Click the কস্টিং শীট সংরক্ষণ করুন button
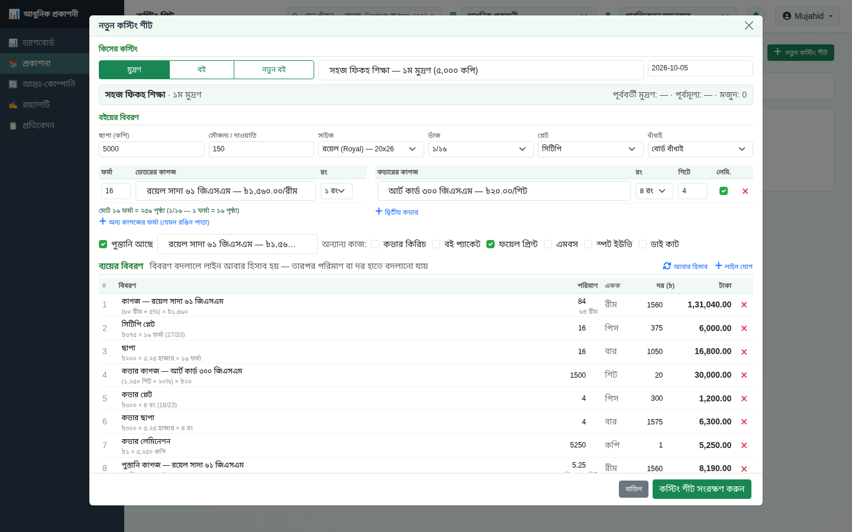Viewport: 852px width, 532px height. coord(702,489)
